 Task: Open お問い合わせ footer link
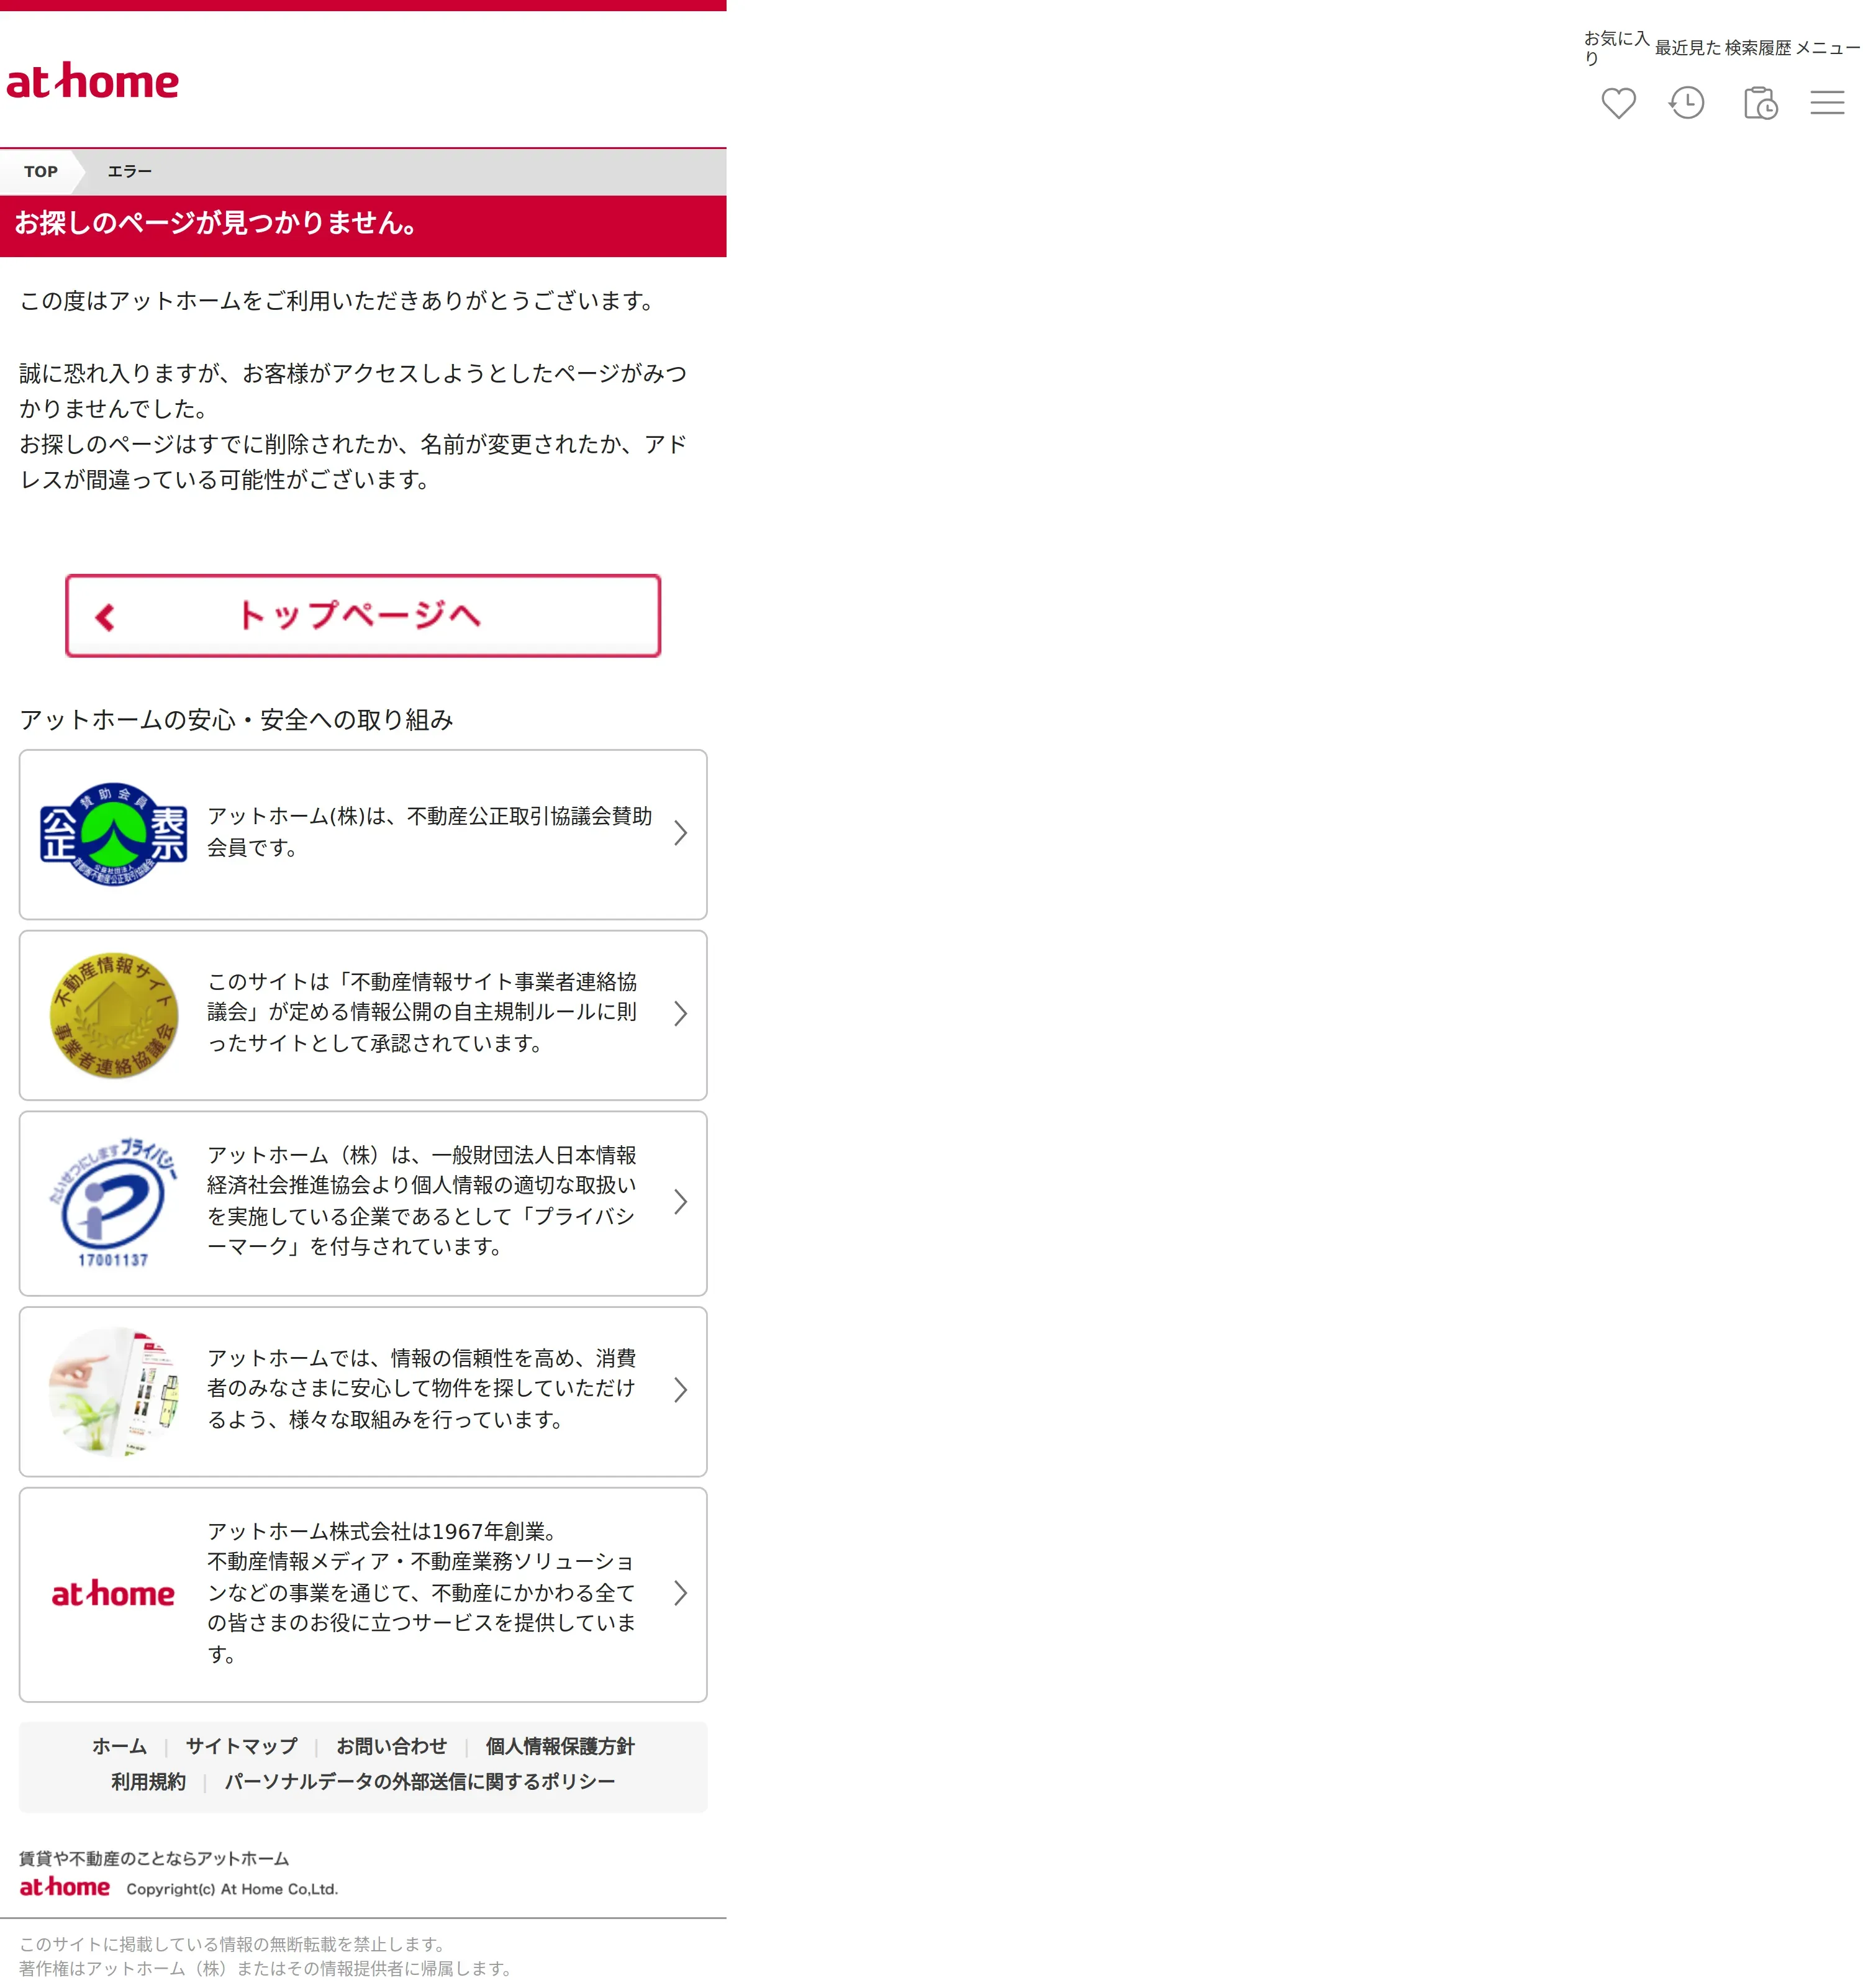click(x=391, y=1746)
